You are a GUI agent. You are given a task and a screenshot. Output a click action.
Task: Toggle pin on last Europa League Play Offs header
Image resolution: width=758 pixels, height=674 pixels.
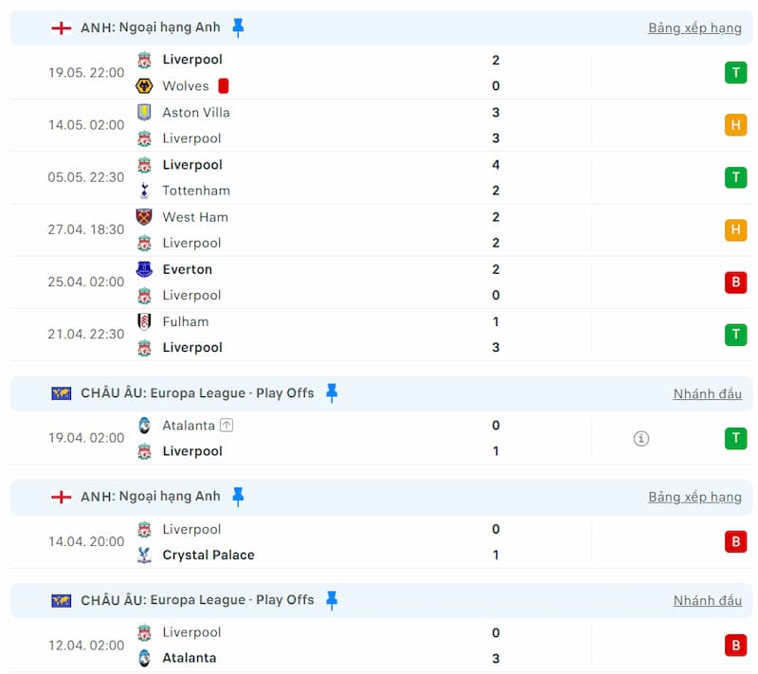coord(332,600)
